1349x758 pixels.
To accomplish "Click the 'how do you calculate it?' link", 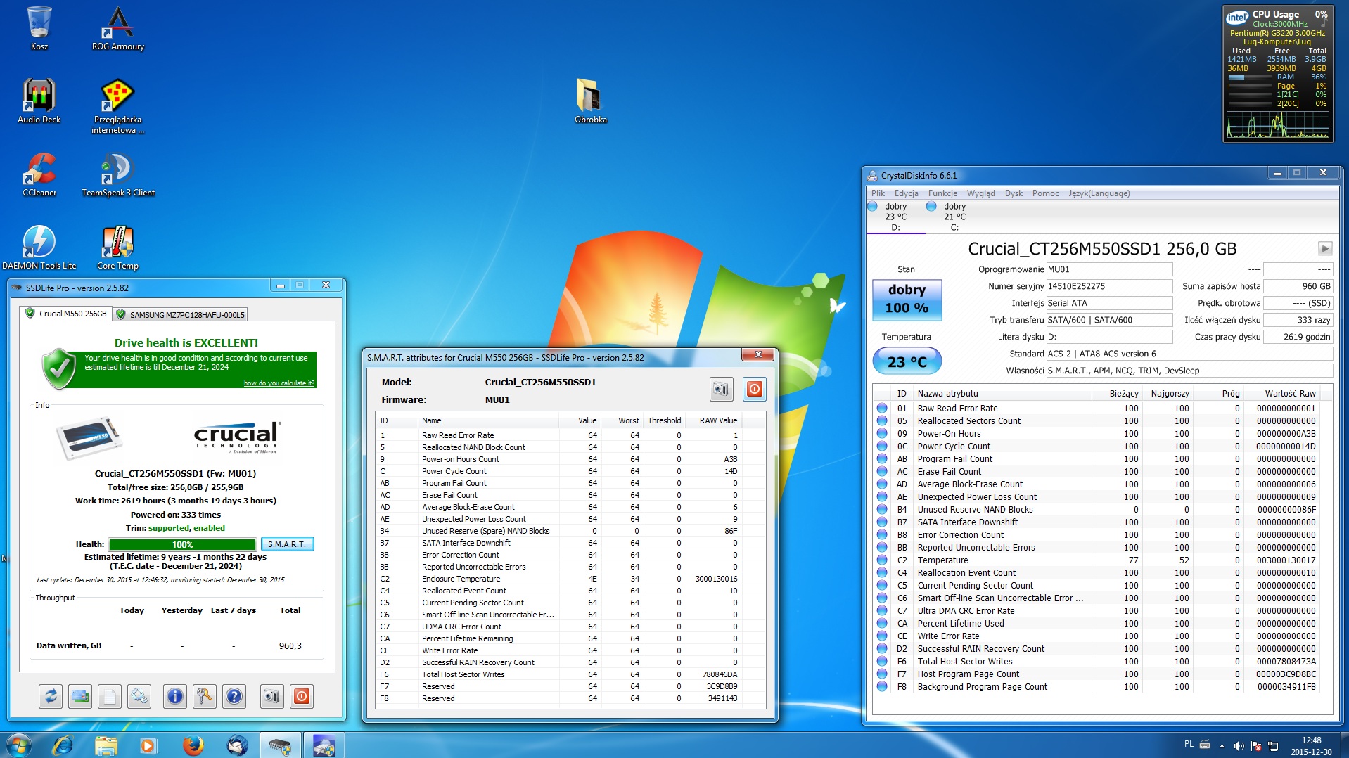I will coord(279,383).
